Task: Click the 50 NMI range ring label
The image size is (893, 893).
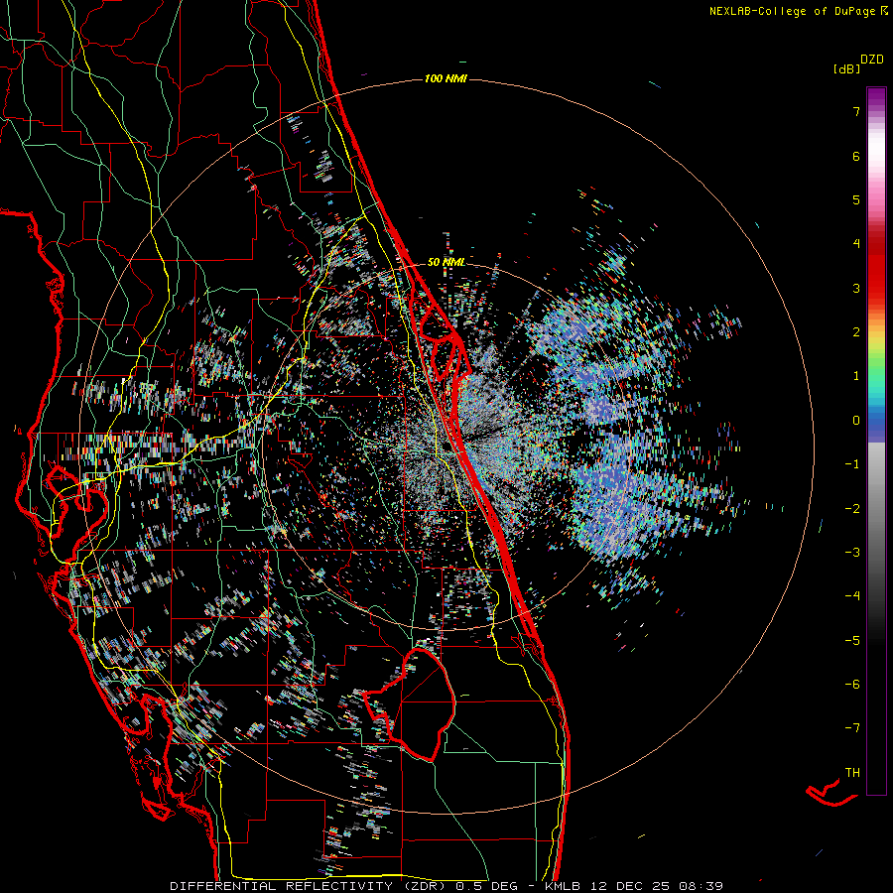Action: 446,262
